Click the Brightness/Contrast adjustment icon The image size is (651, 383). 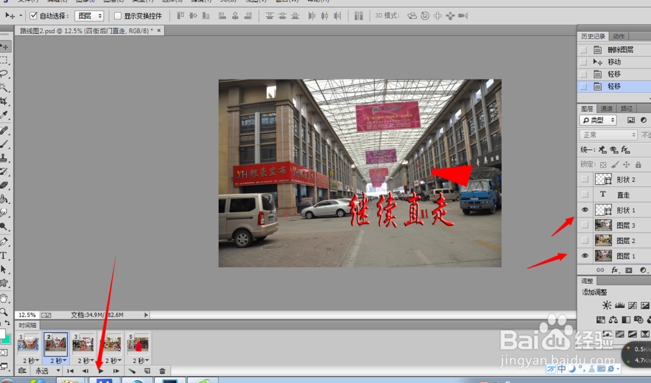(x=607, y=305)
